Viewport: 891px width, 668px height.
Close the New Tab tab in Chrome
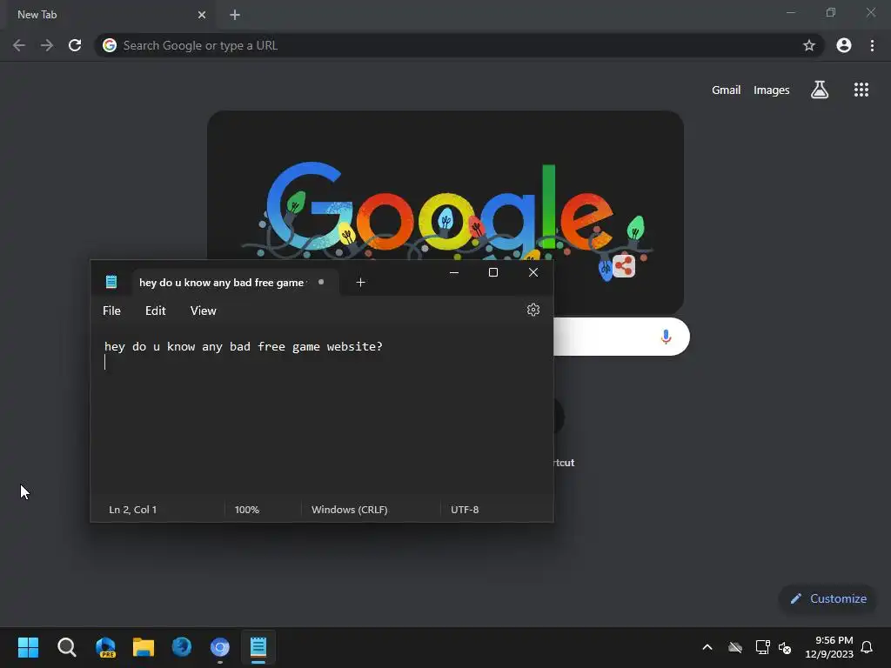tap(202, 15)
